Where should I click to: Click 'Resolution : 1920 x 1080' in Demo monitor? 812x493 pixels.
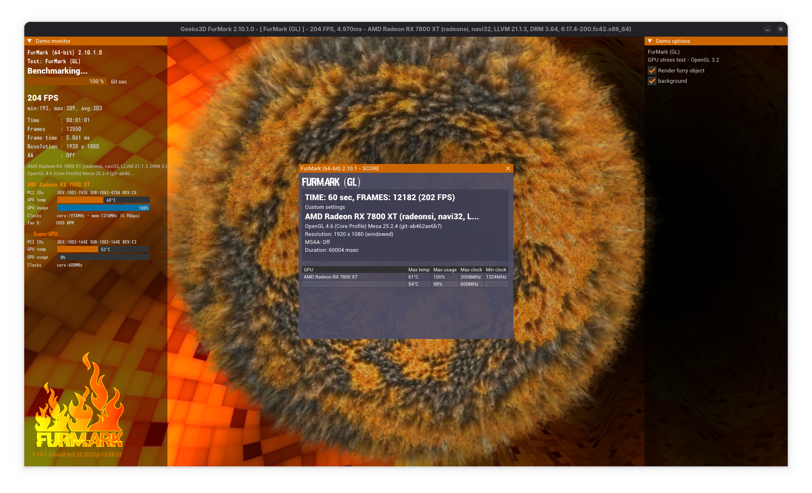tap(63, 146)
